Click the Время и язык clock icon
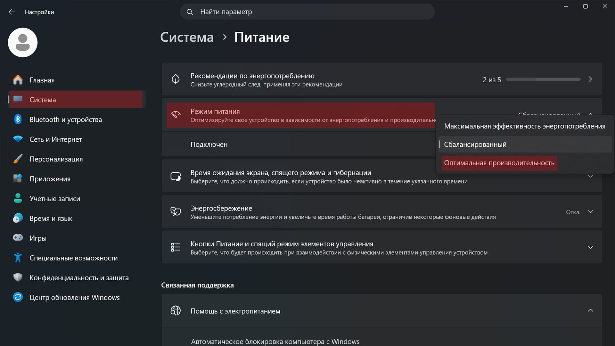Screen dimensions: 615x346 click(x=18, y=218)
